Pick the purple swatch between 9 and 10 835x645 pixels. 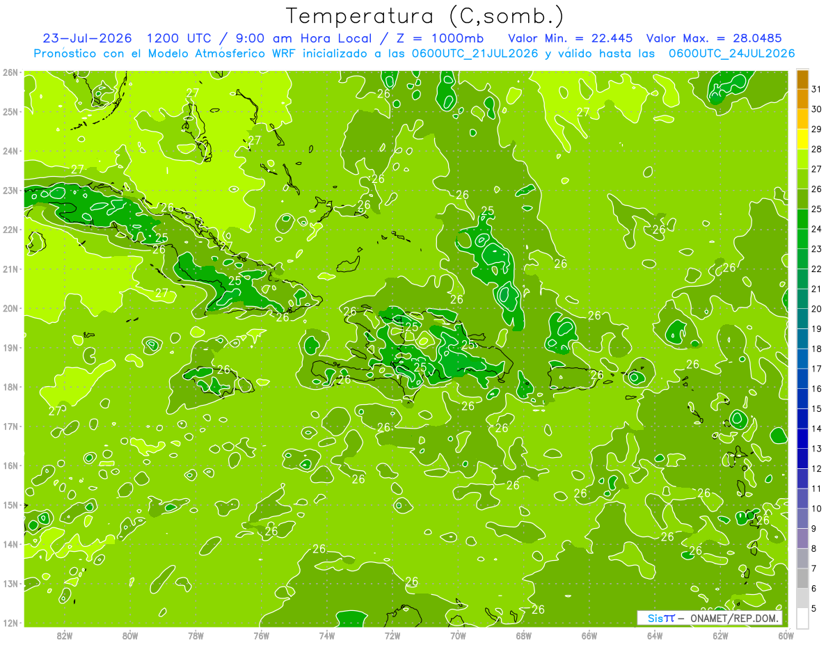(802, 518)
